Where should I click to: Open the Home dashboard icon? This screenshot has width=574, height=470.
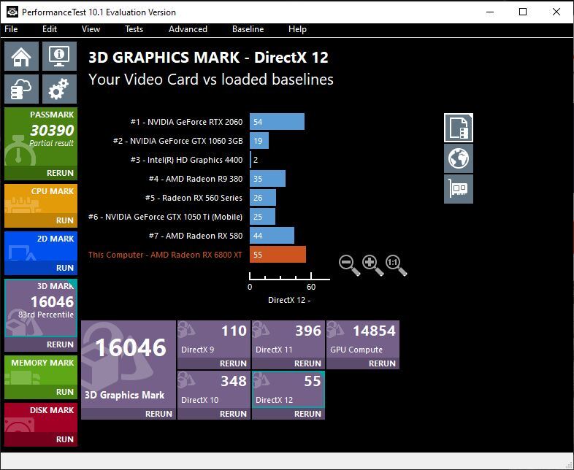[22, 56]
